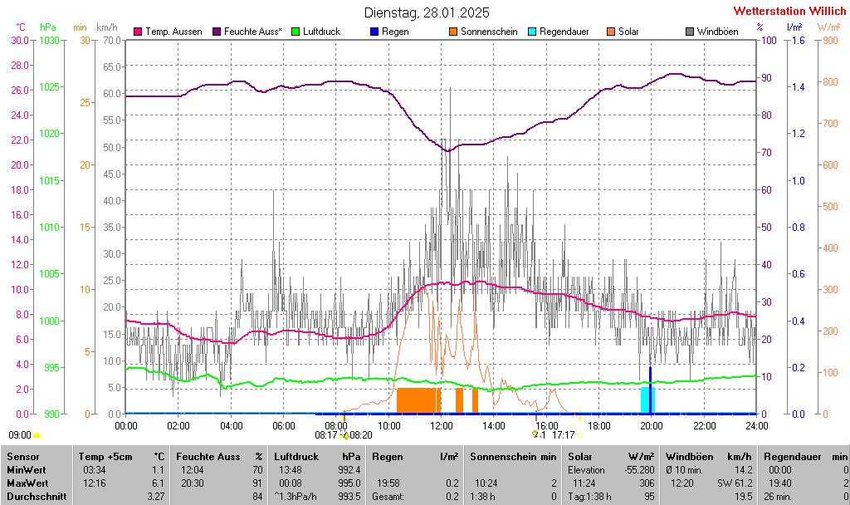Click the 04:00 time axis label

pyautogui.click(x=231, y=426)
